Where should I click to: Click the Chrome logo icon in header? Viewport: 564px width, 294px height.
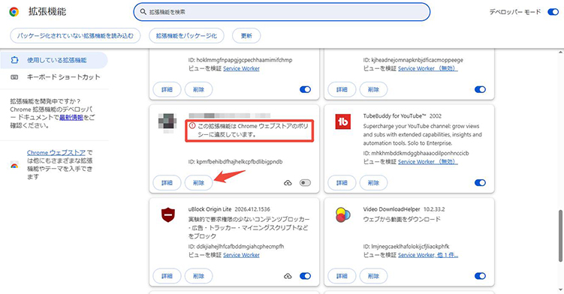point(14,12)
